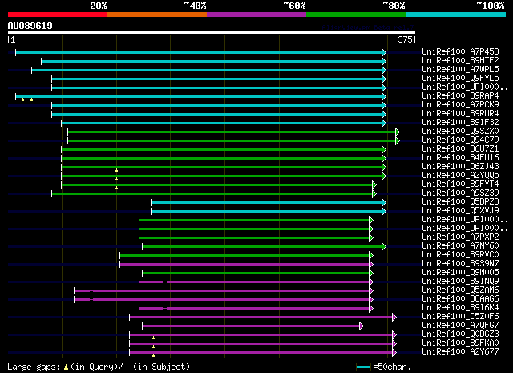Image resolution: width=513 pixels, height=373 pixels.
Task: Select the UniRef100_Q5XVJ9 label
Action: tap(460, 211)
